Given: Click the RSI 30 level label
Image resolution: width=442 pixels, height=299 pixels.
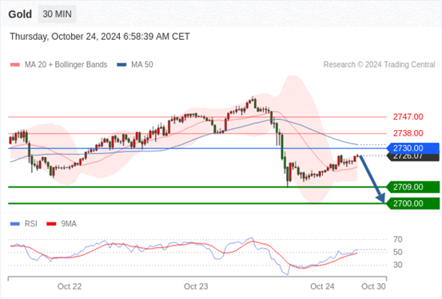Looking at the screenshot, I should click(398, 265).
